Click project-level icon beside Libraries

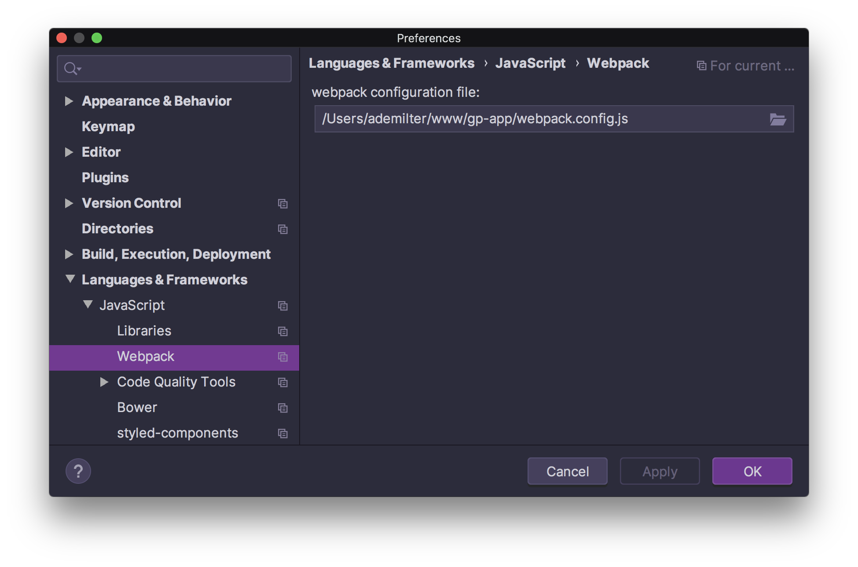pyautogui.click(x=282, y=331)
